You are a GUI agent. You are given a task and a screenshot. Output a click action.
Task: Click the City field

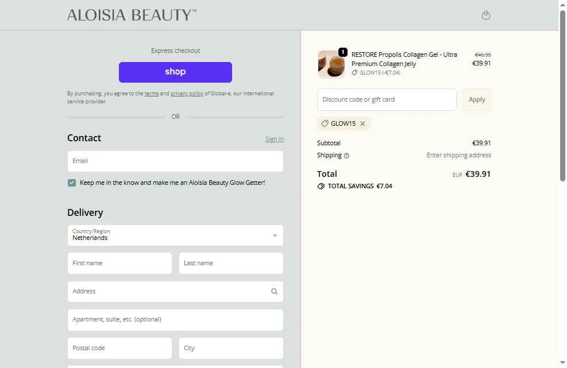231,348
